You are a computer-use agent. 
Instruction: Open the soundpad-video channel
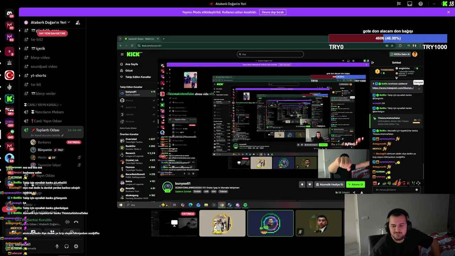pyautogui.click(x=53, y=66)
